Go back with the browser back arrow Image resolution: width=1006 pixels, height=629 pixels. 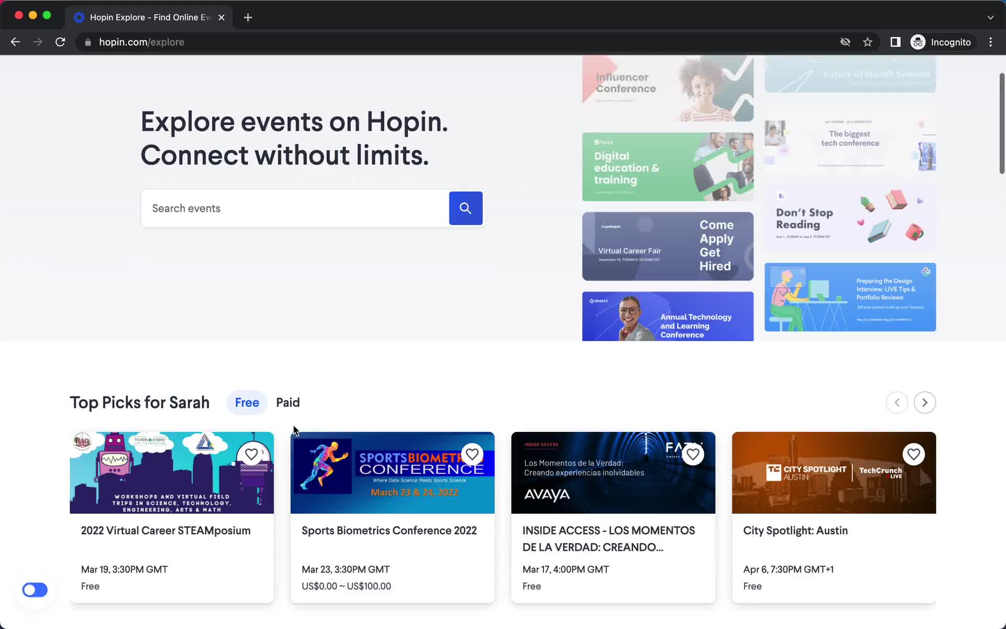point(15,42)
